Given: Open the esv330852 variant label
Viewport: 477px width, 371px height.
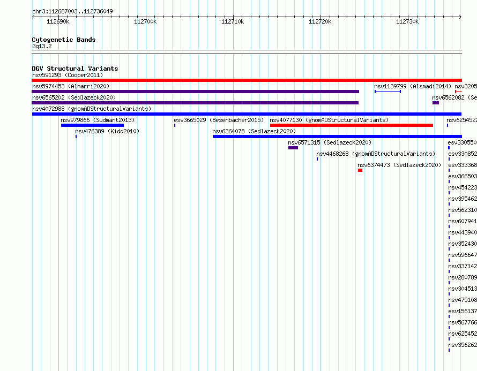Looking at the screenshot, I should pyautogui.click(x=463, y=154).
